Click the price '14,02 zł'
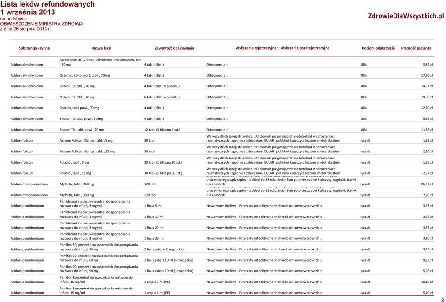 coord(426,86)
